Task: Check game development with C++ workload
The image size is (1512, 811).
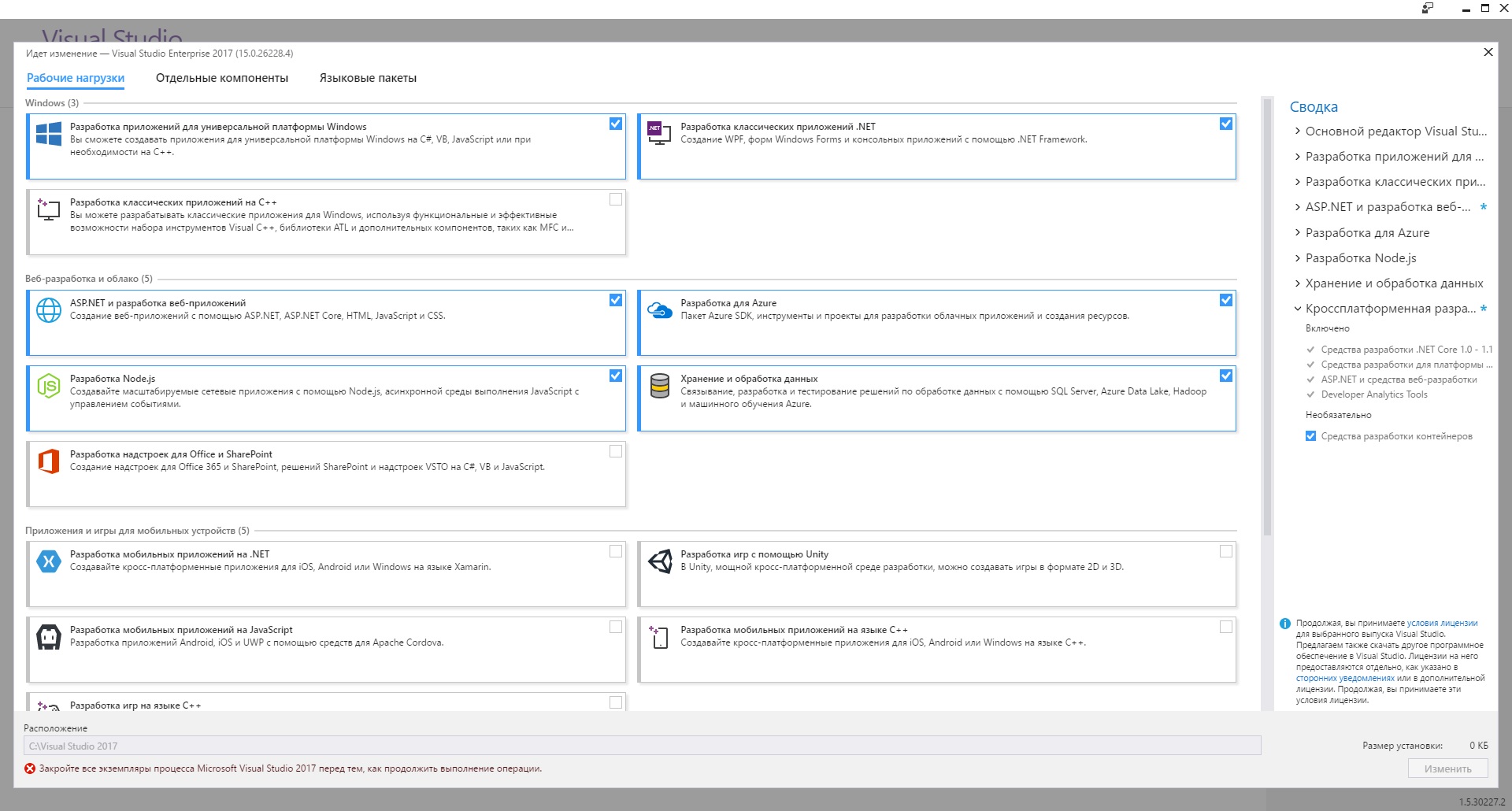Action: 616,702
